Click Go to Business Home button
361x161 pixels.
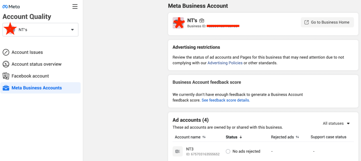pyautogui.click(x=327, y=22)
